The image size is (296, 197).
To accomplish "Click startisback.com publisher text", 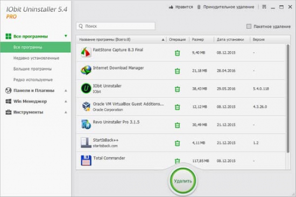I will point(105,146).
